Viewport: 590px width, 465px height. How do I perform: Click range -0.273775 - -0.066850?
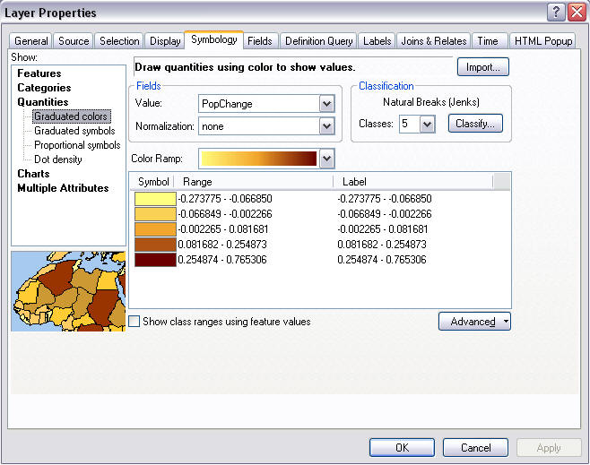coord(225,199)
